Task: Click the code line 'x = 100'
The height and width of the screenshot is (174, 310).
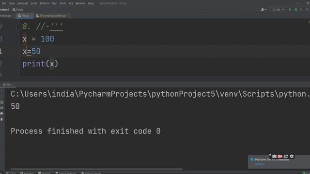Action: click(x=38, y=39)
